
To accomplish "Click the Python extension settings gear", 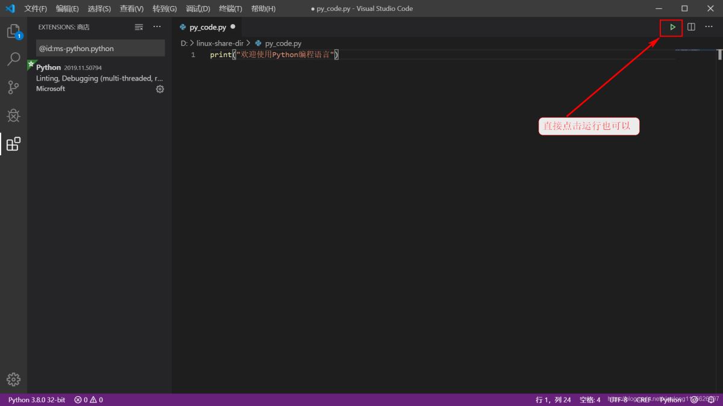I will 160,88.
